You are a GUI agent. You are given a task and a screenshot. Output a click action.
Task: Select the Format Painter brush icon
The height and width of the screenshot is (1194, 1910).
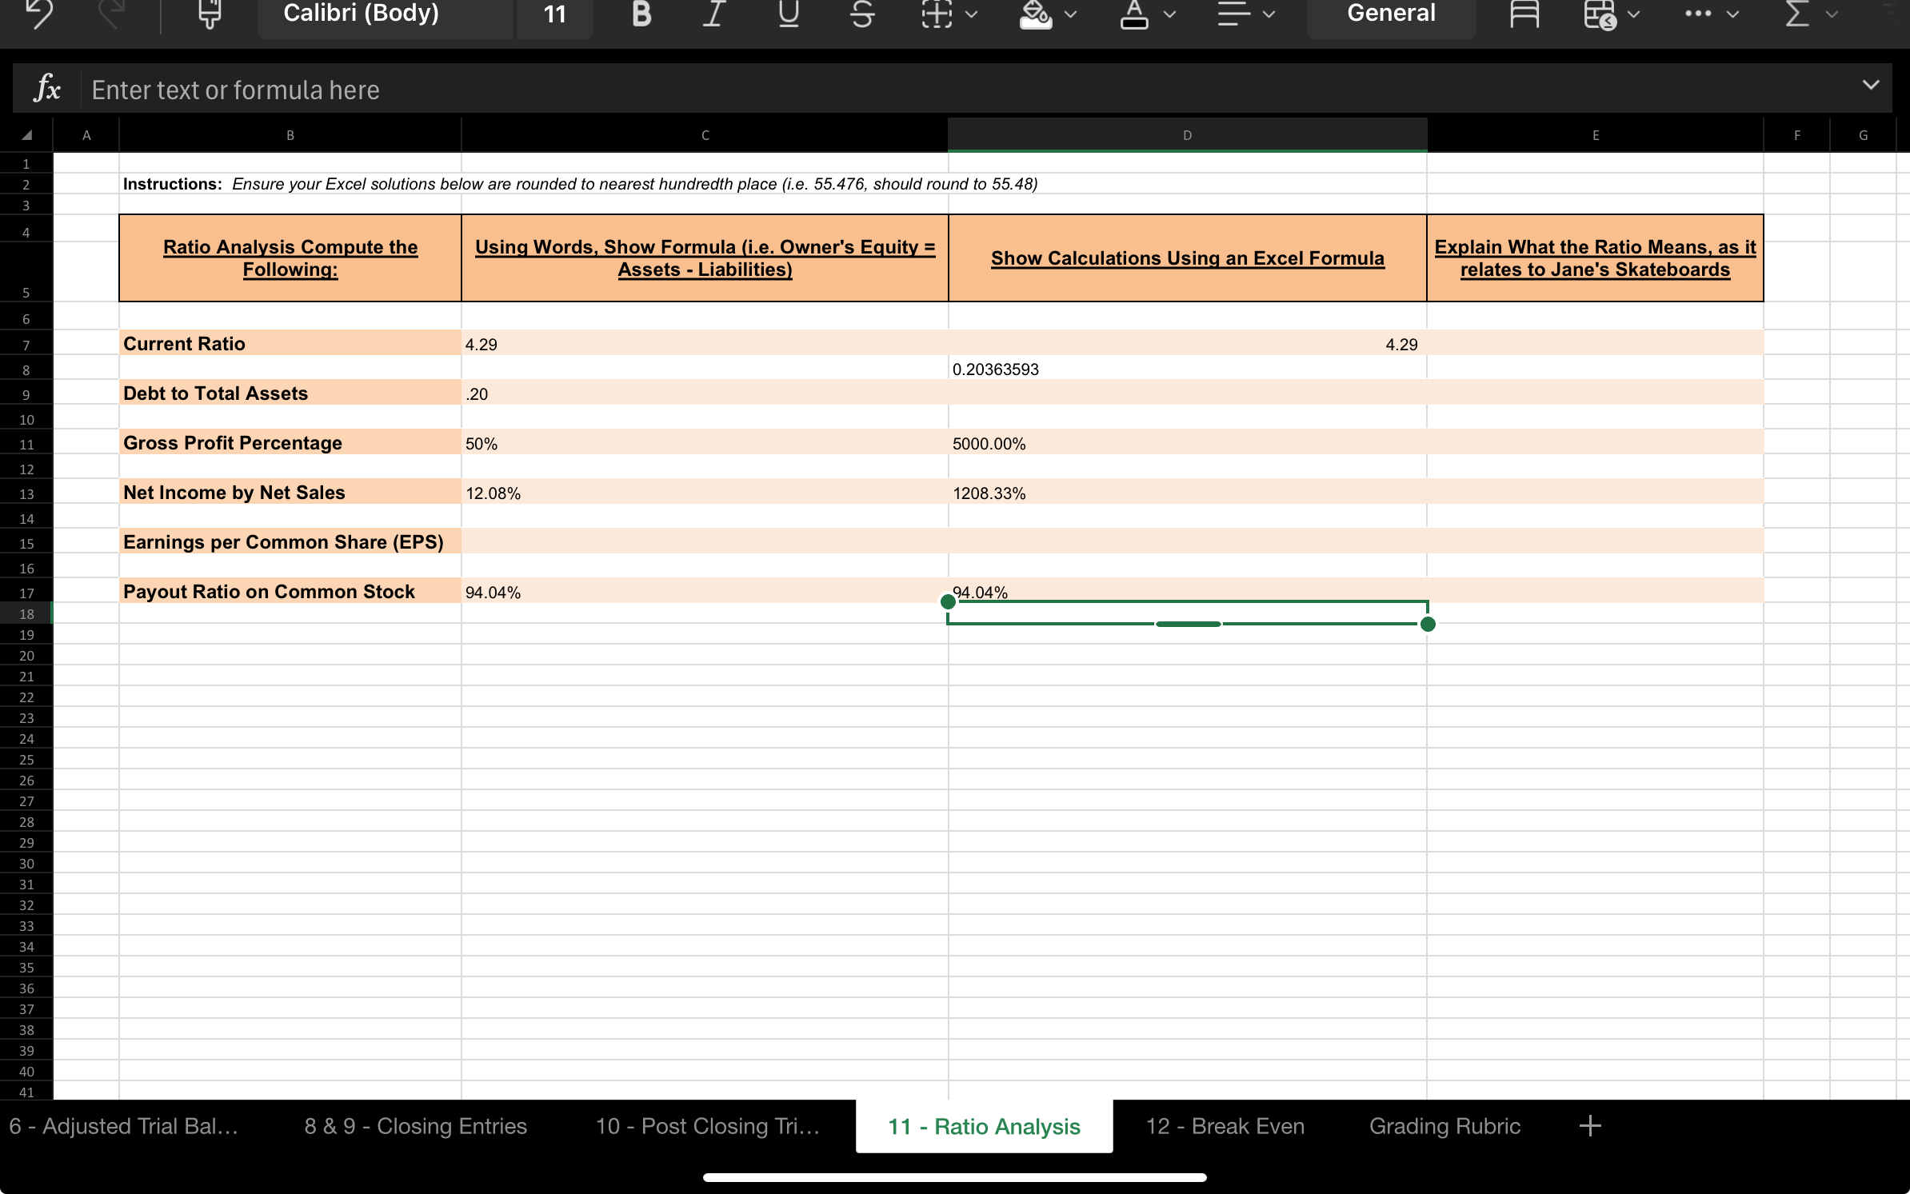click(210, 14)
